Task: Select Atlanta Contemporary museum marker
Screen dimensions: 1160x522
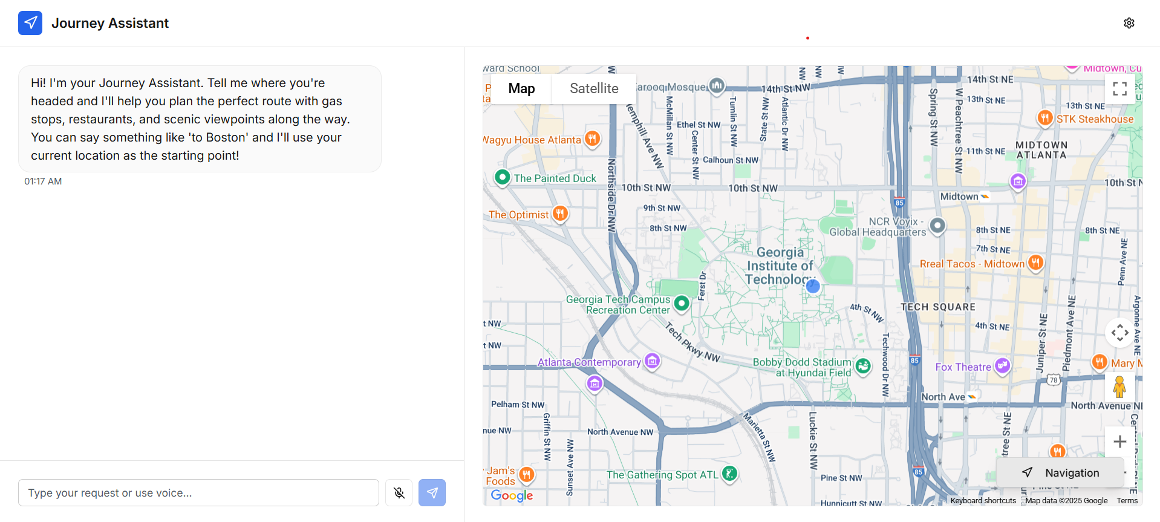Action: point(652,361)
